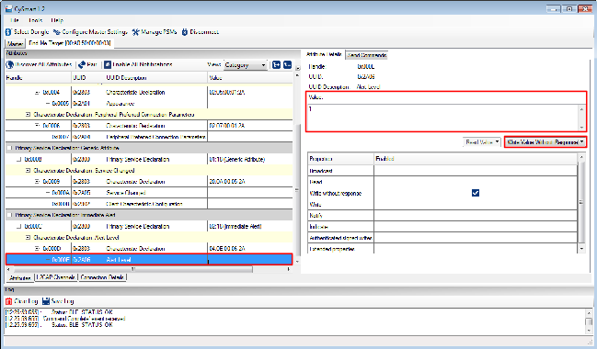Switch to the L2CAP Channels tab
This screenshot has height=349, width=597.
pos(56,277)
